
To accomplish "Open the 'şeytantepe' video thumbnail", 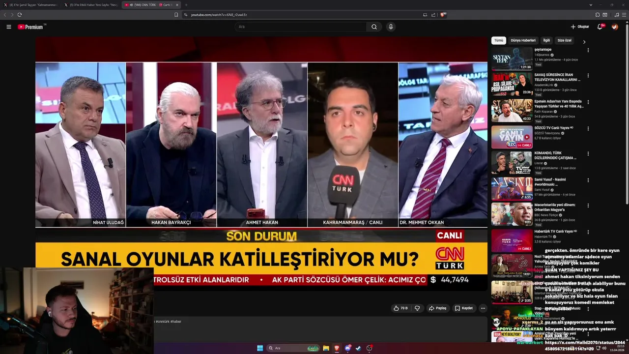I will [512, 59].
